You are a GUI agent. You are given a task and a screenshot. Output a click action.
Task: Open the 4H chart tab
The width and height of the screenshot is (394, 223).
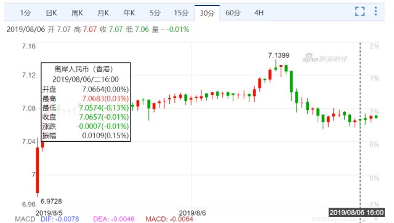(259, 13)
